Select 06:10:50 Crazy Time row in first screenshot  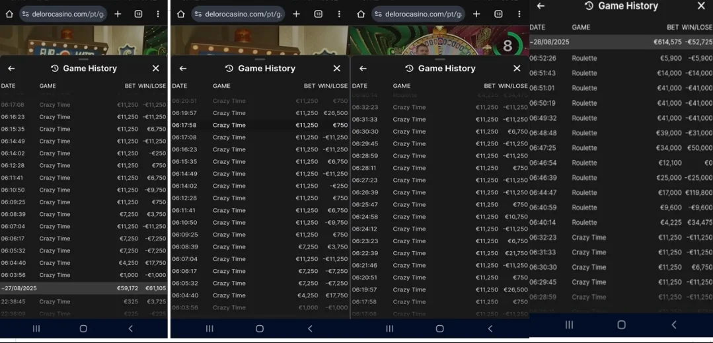click(x=84, y=190)
